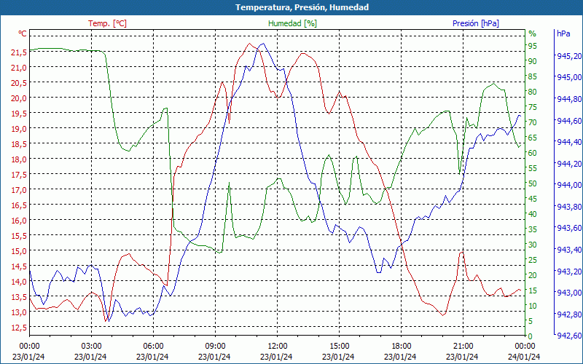Viewport: 583px width, 364px height.
Task: Click the "18:00" time label
Action: pyautogui.click(x=402, y=345)
